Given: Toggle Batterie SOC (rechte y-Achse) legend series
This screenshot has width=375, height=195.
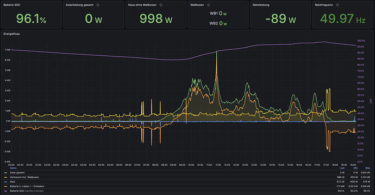Looking at the screenshot, I should (27, 191).
